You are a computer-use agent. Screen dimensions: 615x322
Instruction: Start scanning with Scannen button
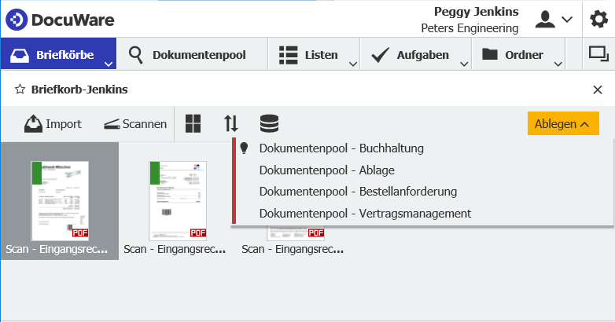(135, 123)
